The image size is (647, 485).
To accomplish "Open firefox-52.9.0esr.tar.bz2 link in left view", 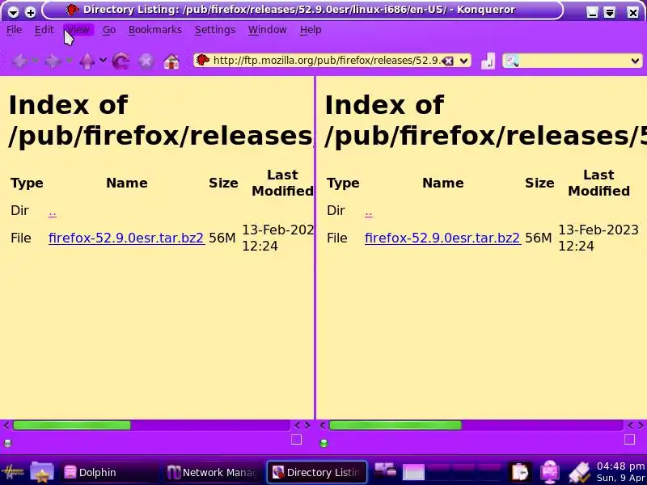I will (126, 238).
